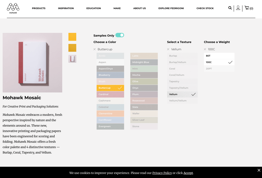Choose the Plum color
Viewport: 262px width, 178px height.
tap(144, 94)
